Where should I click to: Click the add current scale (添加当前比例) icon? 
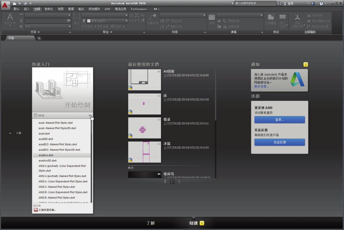(x=297, y=17)
